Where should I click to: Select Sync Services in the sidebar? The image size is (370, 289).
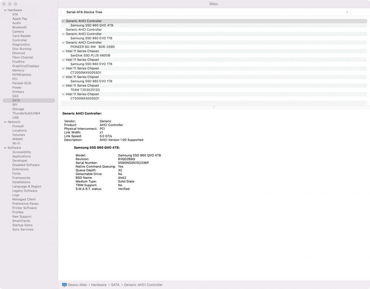click(x=23, y=229)
